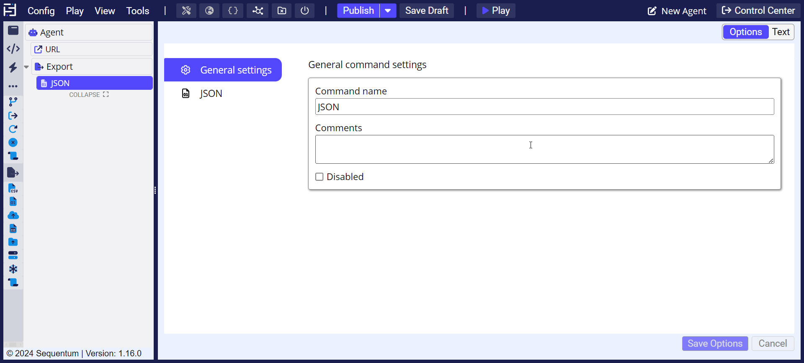The image size is (804, 363).
Task: Click New Agent button
Action: pyautogui.click(x=677, y=11)
